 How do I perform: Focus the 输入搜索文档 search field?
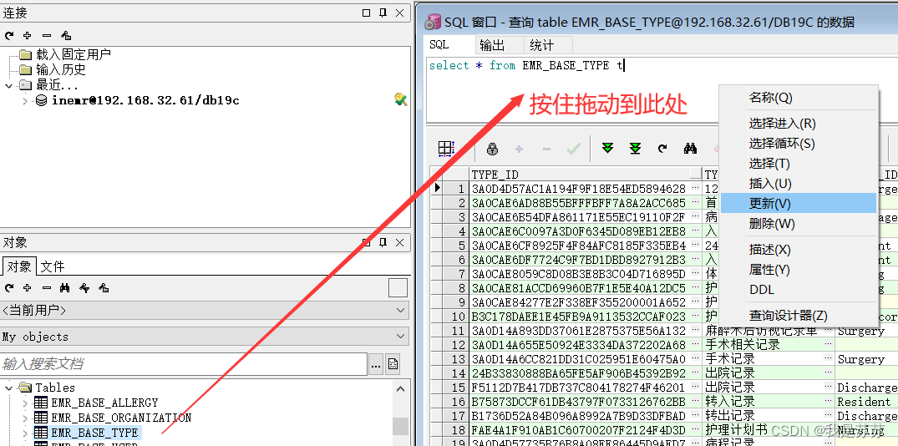pyautogui.click(x=183, y=363)
